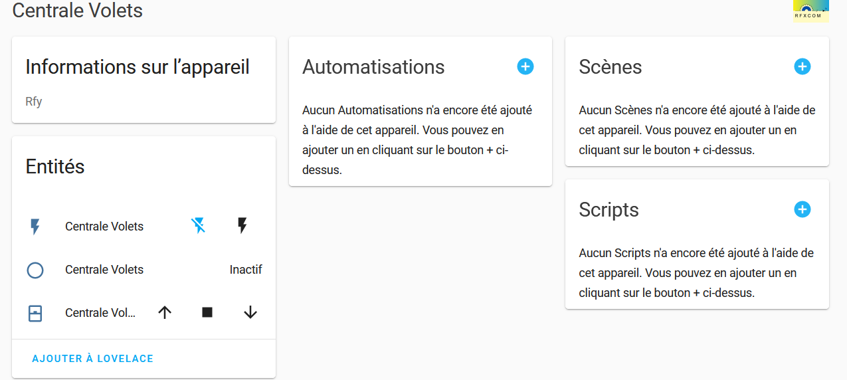The height and width of the screenshot is (380, 847).
Task: Click the lightning entity icon at row start
Action: [35, 227]
